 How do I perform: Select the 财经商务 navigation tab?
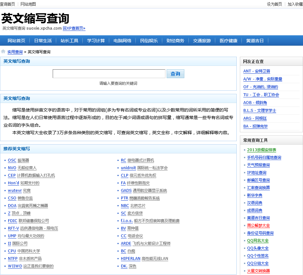click(x=175, y=41)
